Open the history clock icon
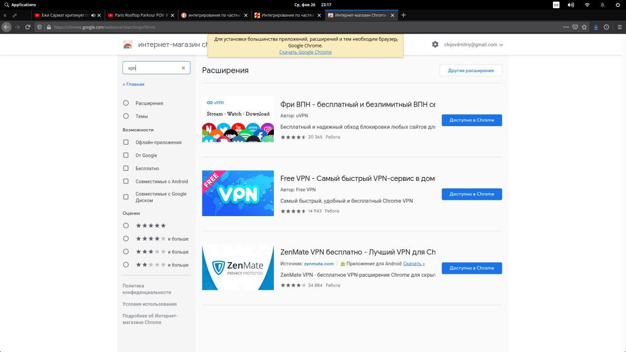 [606, 27]
